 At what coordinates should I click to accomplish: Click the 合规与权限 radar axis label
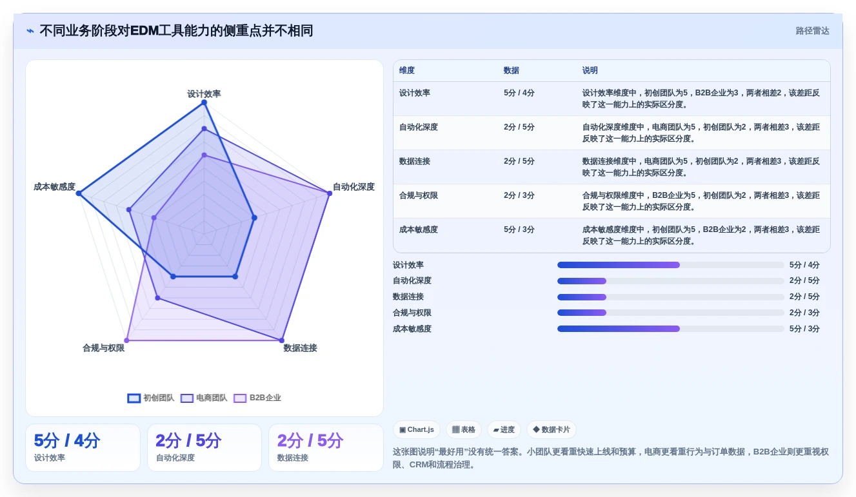[103, 348]
